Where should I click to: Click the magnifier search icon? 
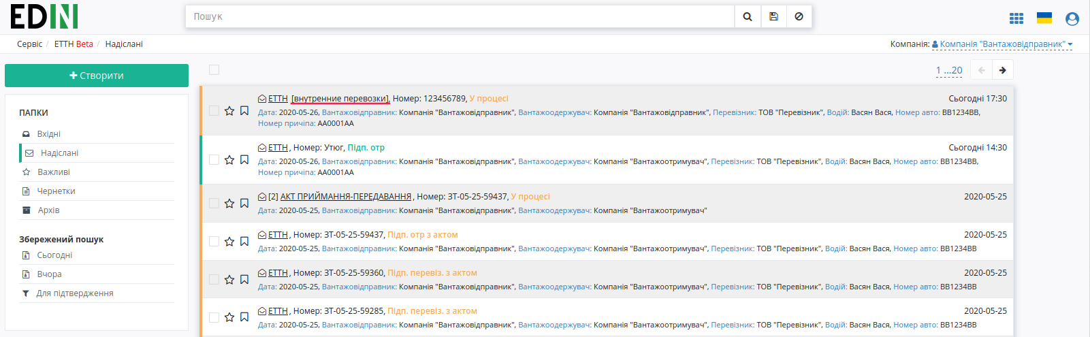(x=748, y=16)
